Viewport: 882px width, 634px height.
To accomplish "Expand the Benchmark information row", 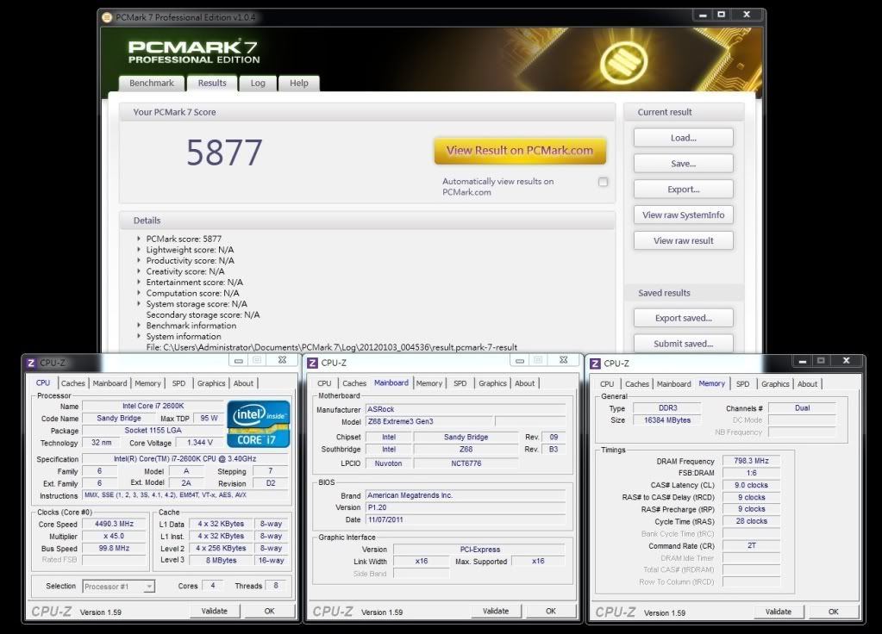I will point(138,326).
